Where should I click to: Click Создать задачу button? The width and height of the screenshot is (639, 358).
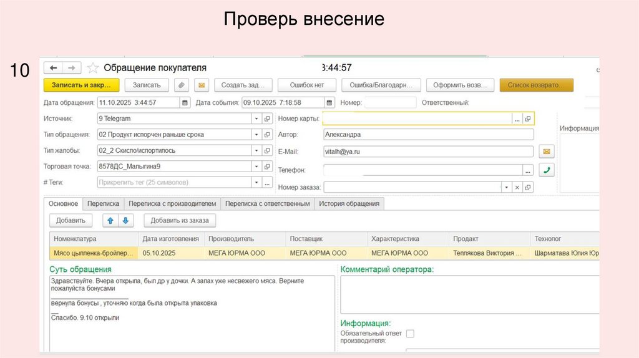click(x=243, y=85)
